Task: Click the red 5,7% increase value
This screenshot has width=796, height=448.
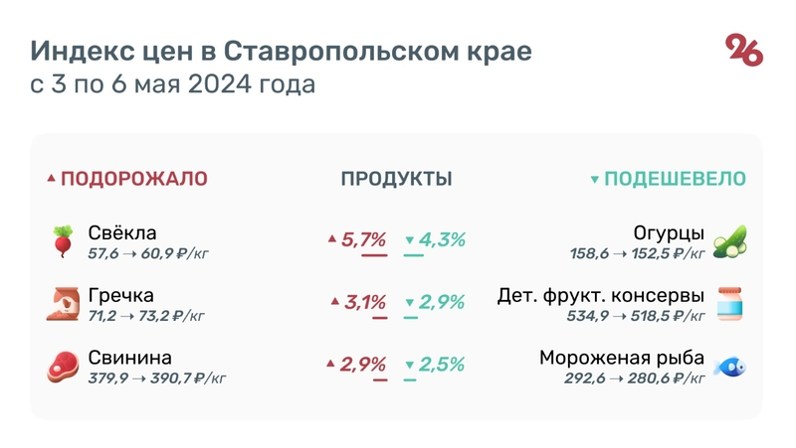Action: click(x=363, y=239)
